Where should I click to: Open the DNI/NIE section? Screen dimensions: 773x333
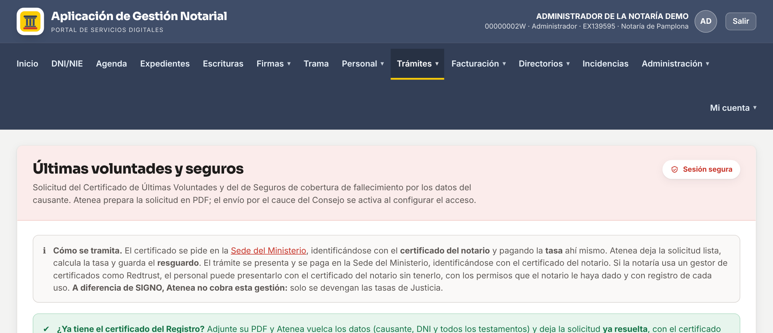67,64
